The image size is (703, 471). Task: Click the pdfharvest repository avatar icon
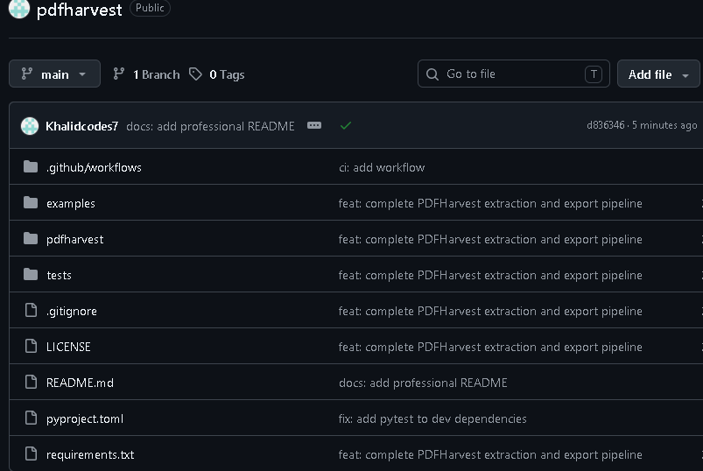tap(19, 9)
